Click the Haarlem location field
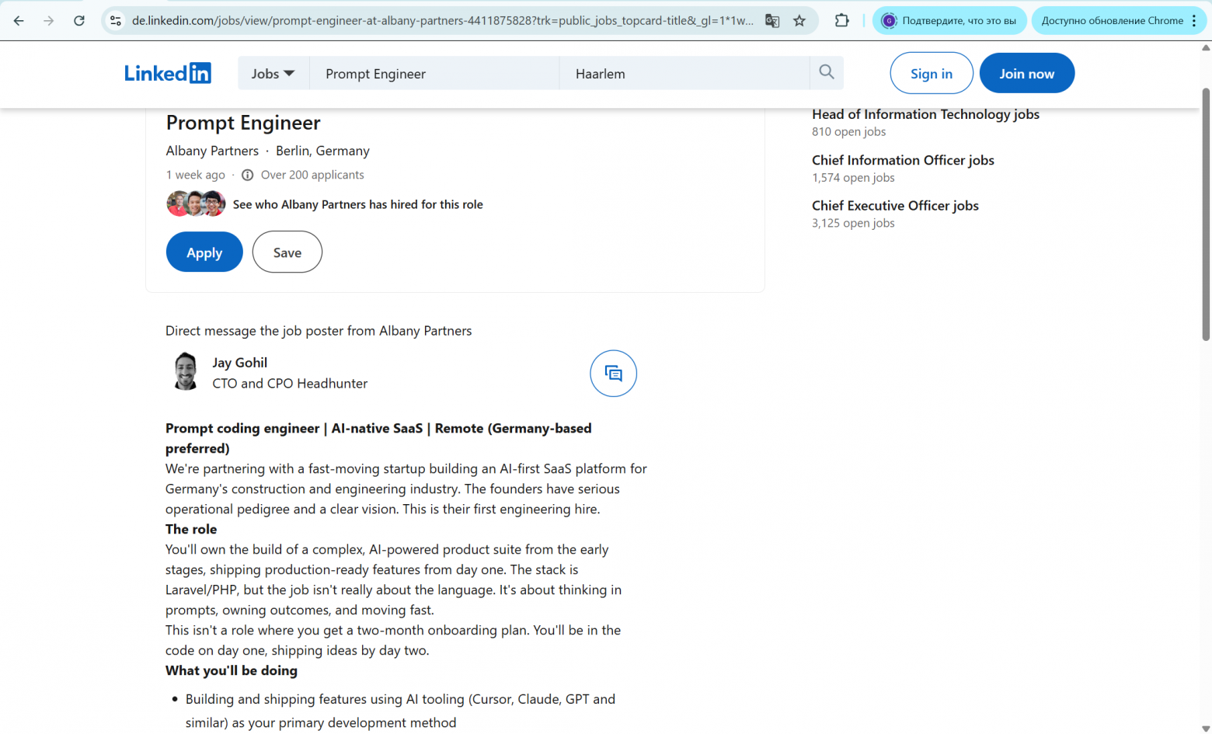The height and width of the screenshot is (734, 1212). click(684, 73)
